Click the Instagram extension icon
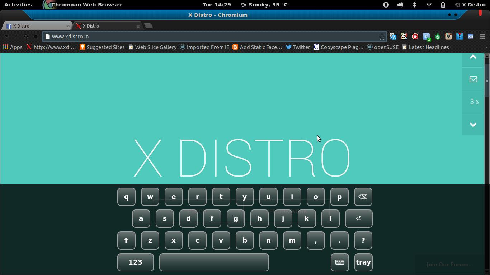This screenshot has height=275, width=490. click(x=448, y=37)
